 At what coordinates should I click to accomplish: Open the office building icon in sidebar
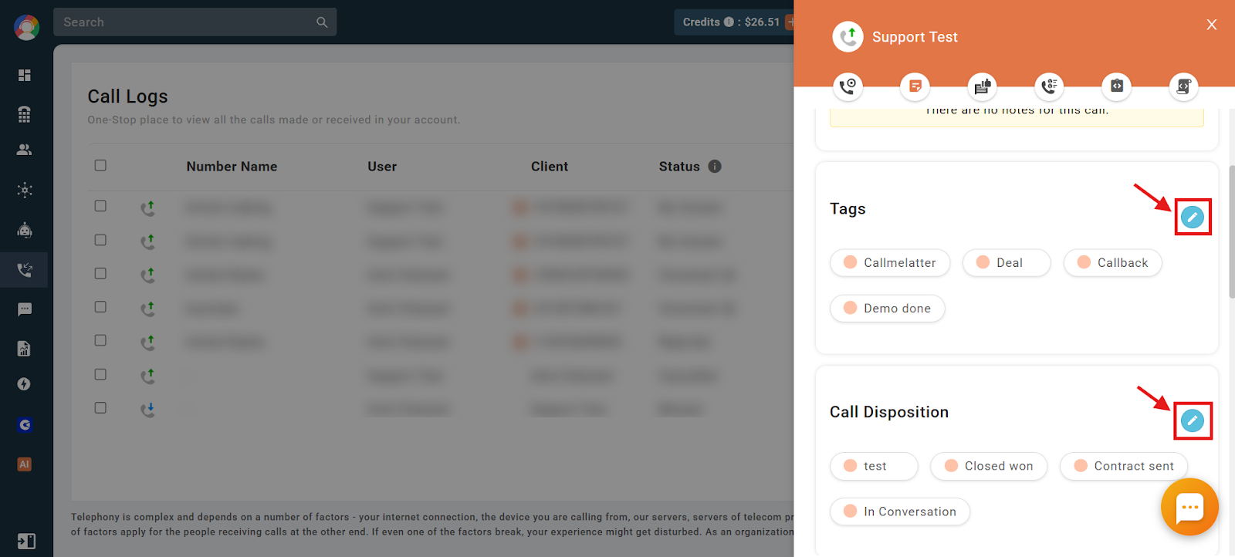pos(25,114)
